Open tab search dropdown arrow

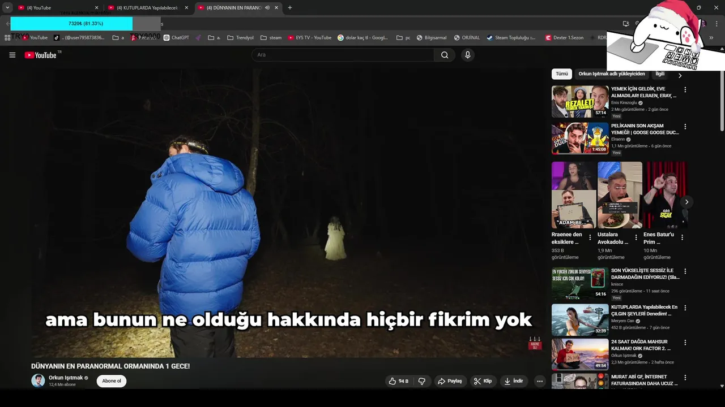(7, 8)
